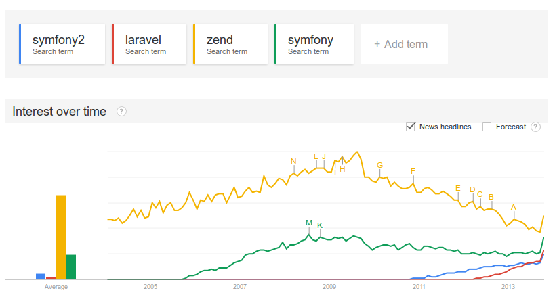Edit the symfony search term card
555x297 pixels.
click(314, 44)
